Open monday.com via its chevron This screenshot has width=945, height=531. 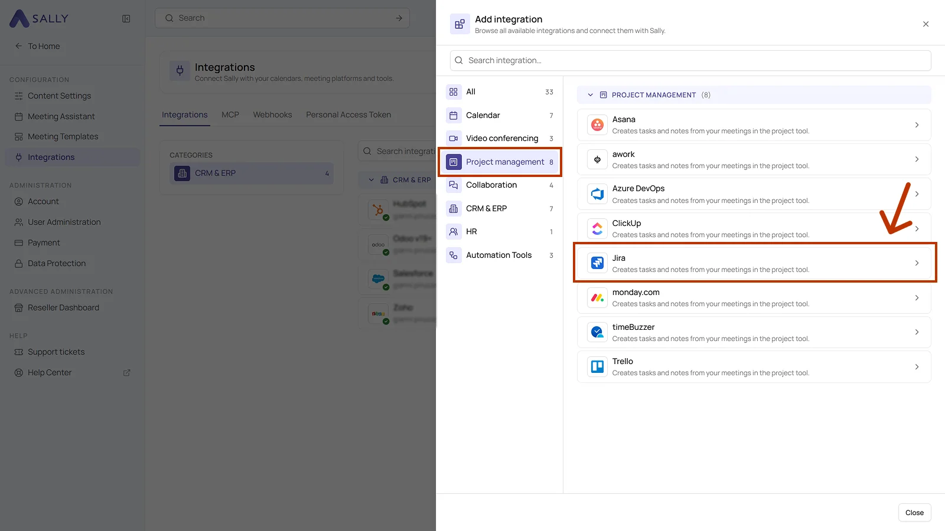coord(917,298)
